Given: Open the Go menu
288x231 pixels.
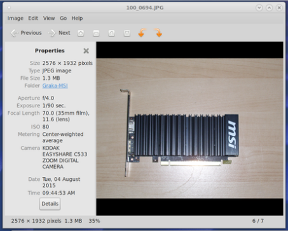Looking at the screenshot, I should (x=63, y=18).
